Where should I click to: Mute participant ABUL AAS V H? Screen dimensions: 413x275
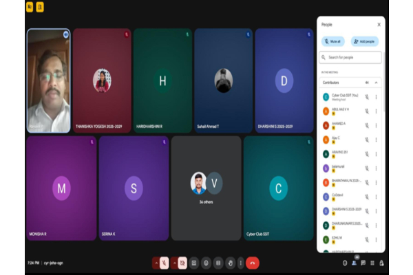click(367, 111)
